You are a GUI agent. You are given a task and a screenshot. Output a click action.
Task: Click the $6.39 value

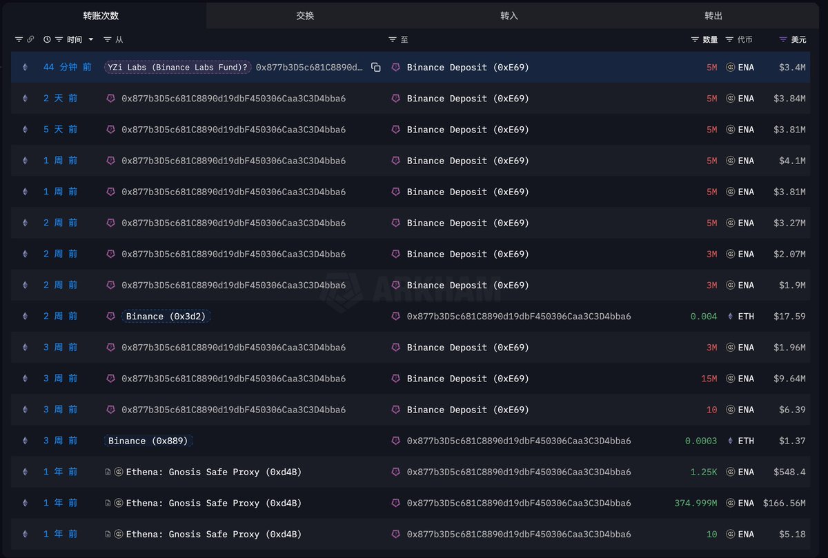(792, 410)
